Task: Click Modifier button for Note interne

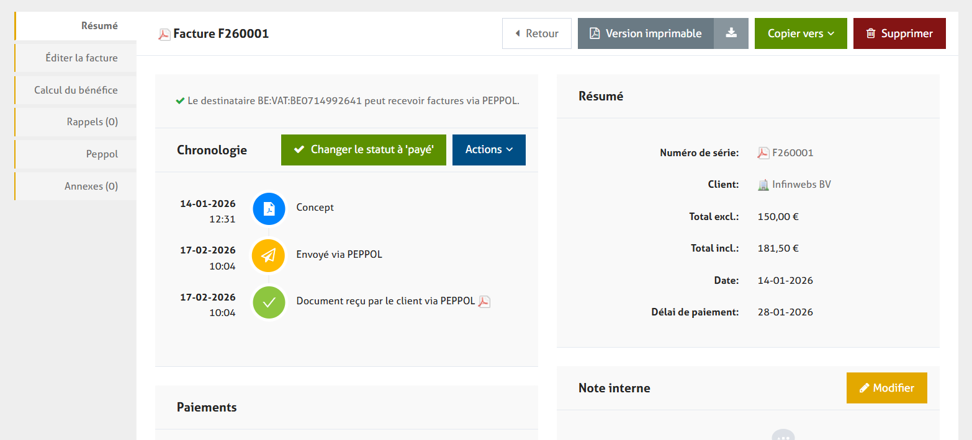Action: (x=886, y=388)
